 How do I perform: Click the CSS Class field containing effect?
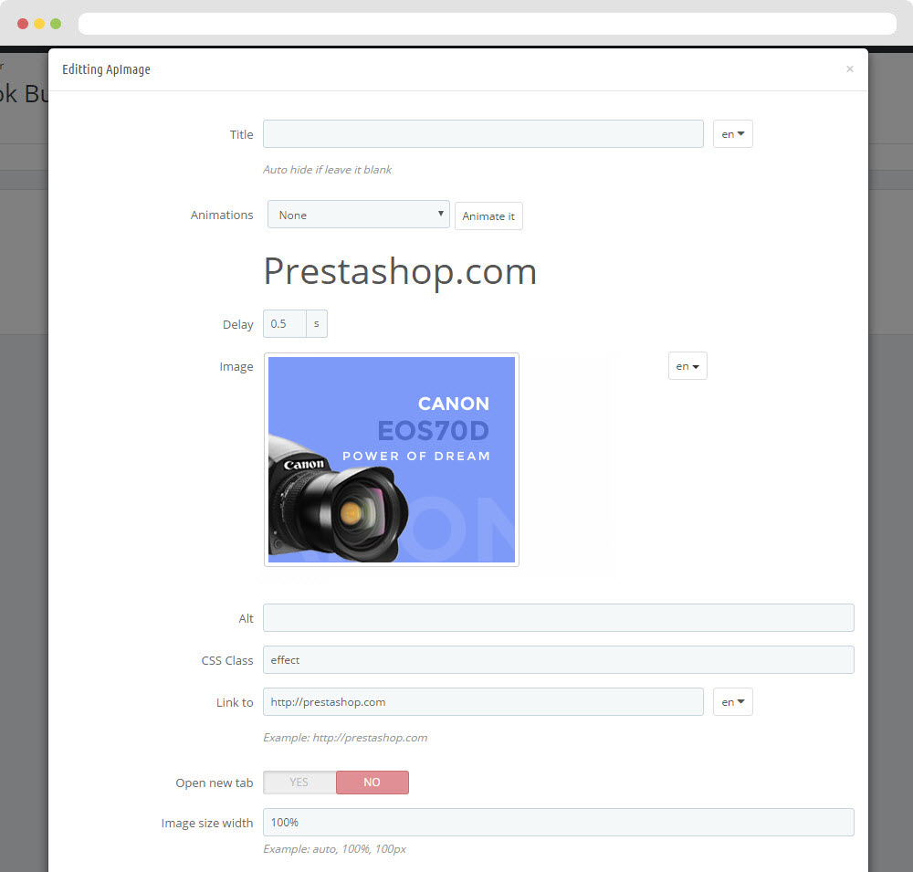(559, 659)
